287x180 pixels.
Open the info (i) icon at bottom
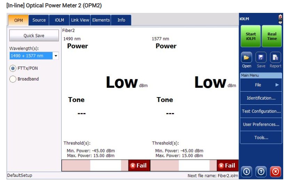[x=246, y=172]
